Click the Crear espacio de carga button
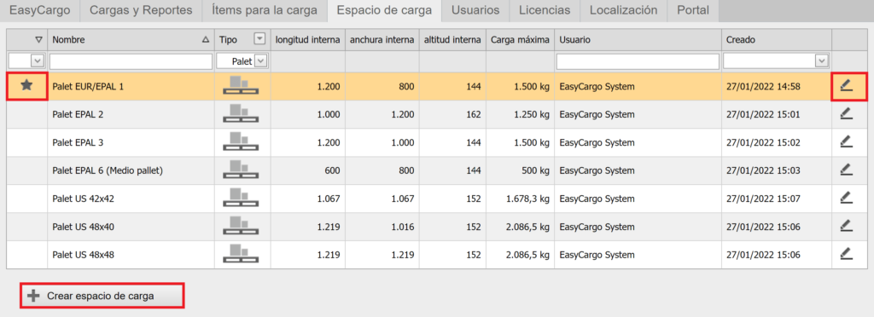874x317 pixels. tap(102, 296)
